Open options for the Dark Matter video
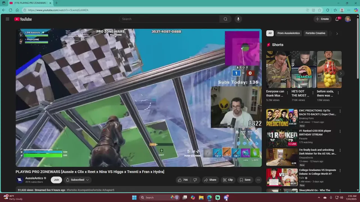The width and height of the screenshot is (360, 202). coord(340,150)
